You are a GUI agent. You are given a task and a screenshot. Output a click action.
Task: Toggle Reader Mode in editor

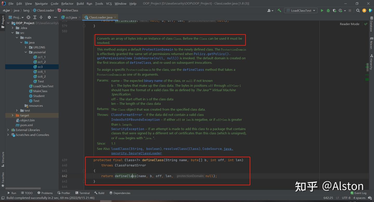pyautogui.click(x=350, y=24)
